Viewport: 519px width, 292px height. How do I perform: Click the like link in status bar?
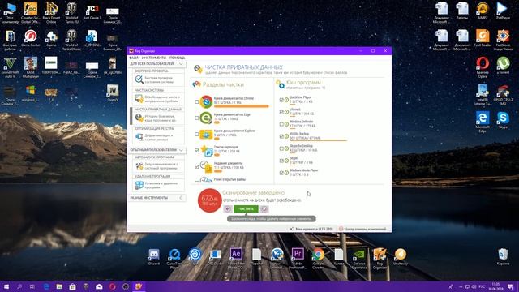point(311,229)
